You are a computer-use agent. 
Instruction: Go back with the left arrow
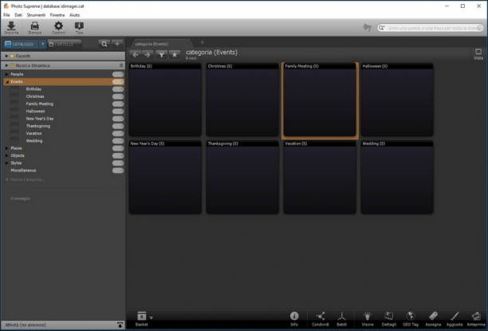point(135,55)
